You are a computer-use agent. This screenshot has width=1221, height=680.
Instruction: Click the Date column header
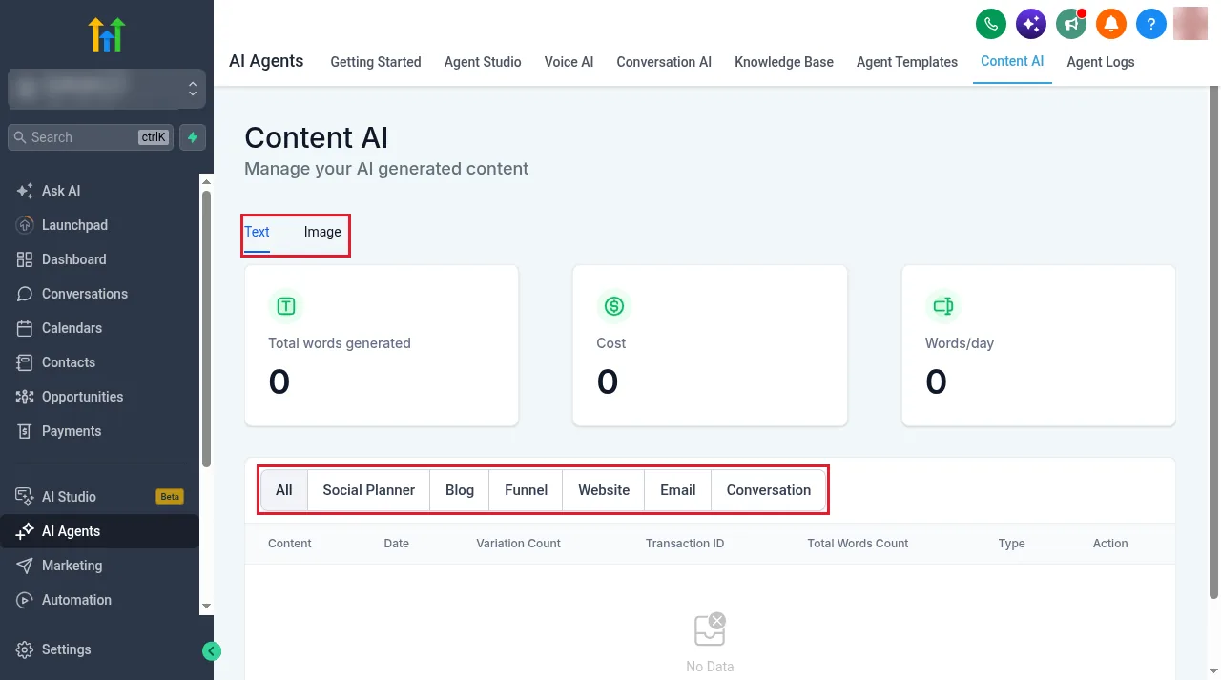point(397,544)
